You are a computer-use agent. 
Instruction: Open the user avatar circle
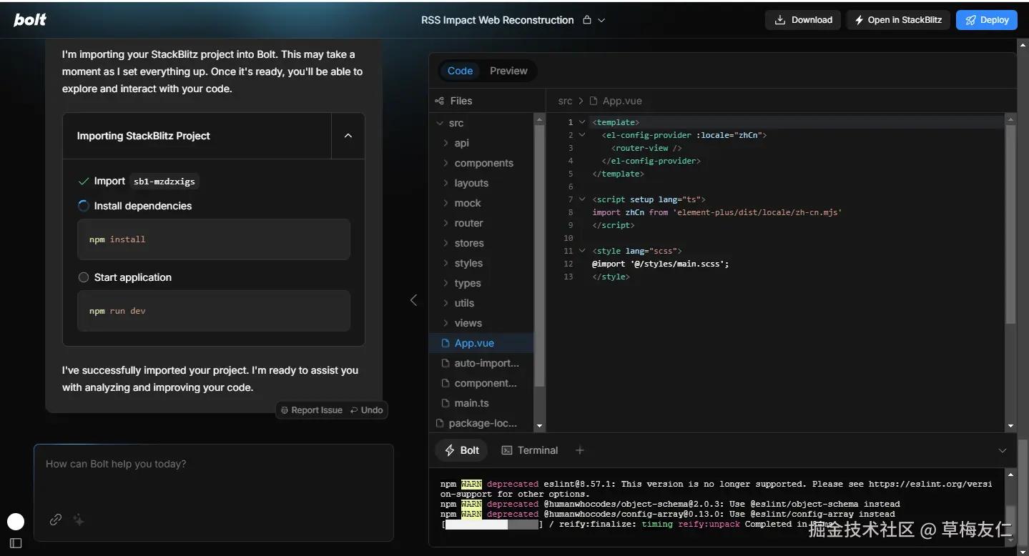[16, 521]
